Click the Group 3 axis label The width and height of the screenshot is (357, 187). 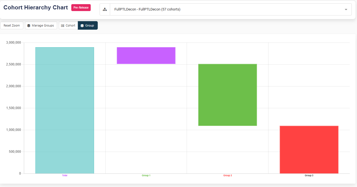(309, 175)
